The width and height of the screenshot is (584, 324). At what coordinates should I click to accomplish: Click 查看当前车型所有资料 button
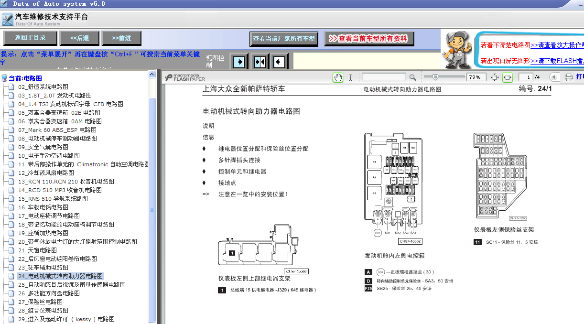tap(369, 39)
